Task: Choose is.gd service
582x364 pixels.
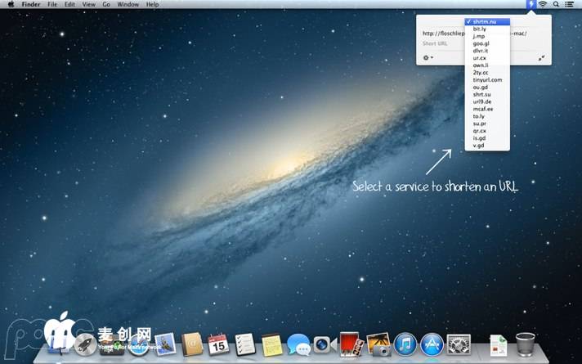Action: [x=487, y=137]
